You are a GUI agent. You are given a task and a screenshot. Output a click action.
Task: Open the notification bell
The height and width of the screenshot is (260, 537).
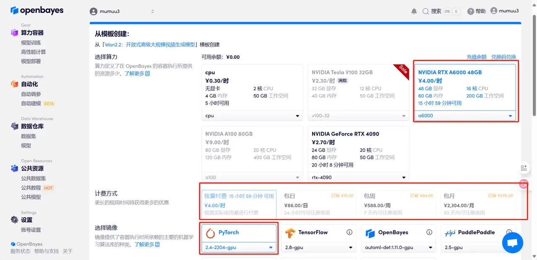coord(414,11)
